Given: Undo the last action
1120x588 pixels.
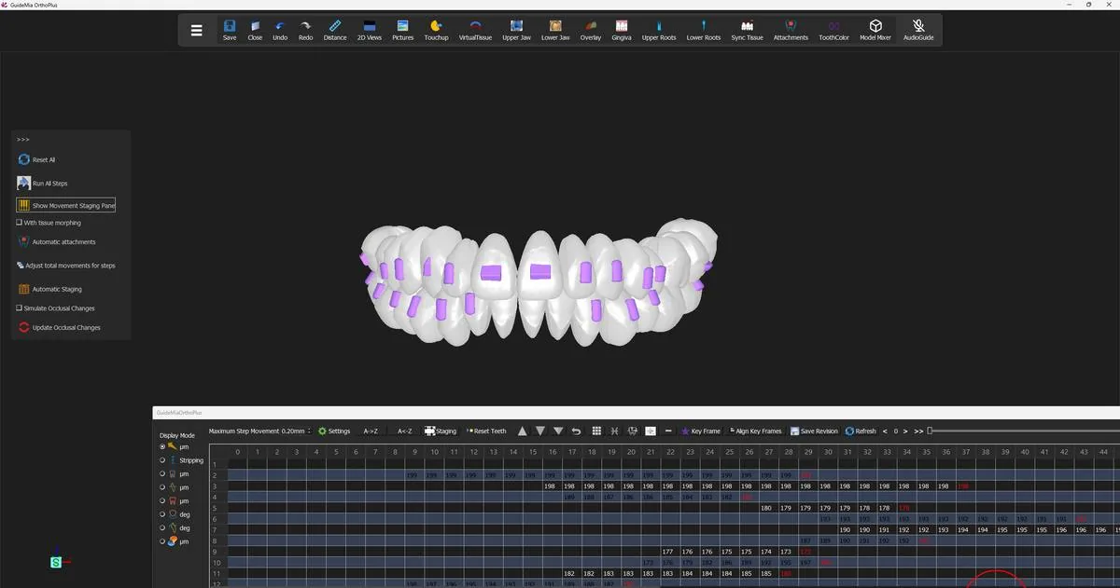Looking at the screenshot, I should point(280,31).
